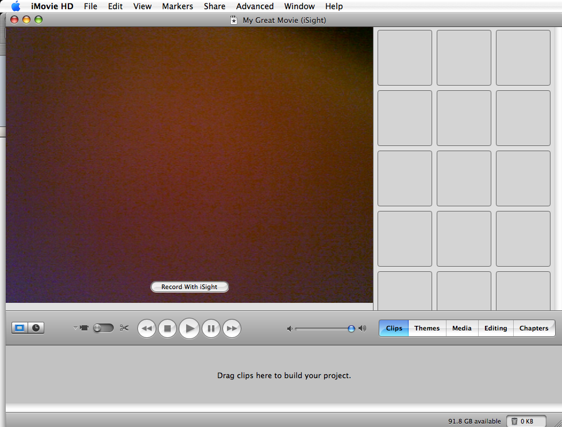562x427 pixels.
Task: Click the scrubber bar below the monitor
Action: 190,306
